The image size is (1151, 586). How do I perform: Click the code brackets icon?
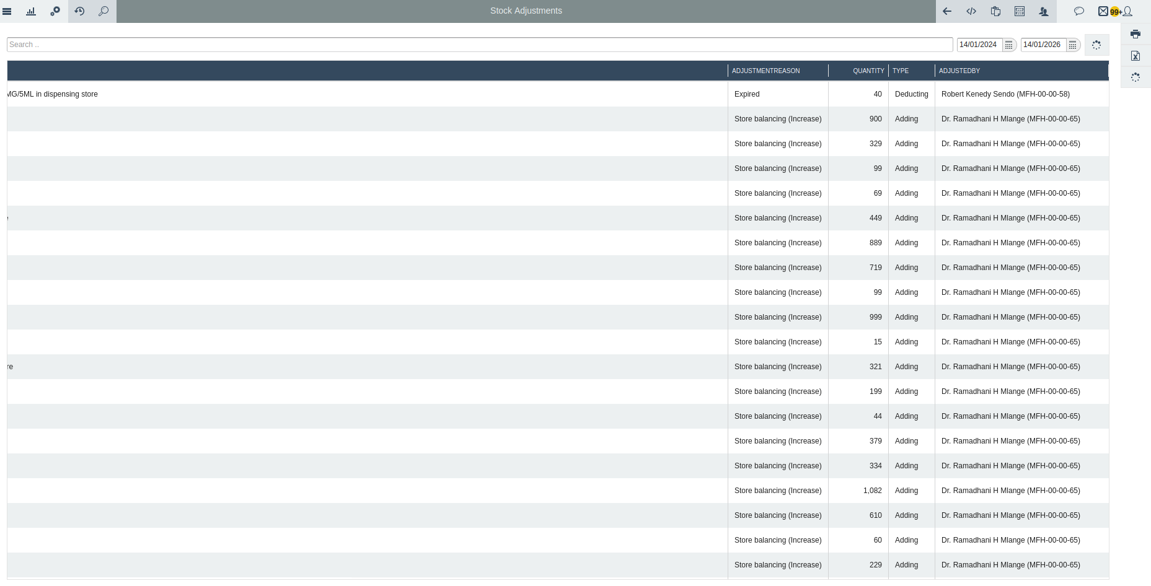[971, 11]
